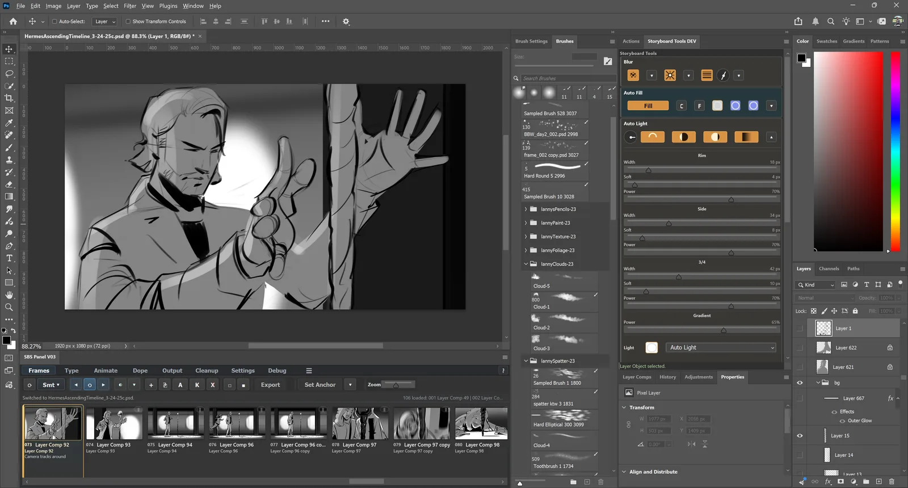Click the Export button
The height and width of the screenshot is (488, 908).
point(271,385)
